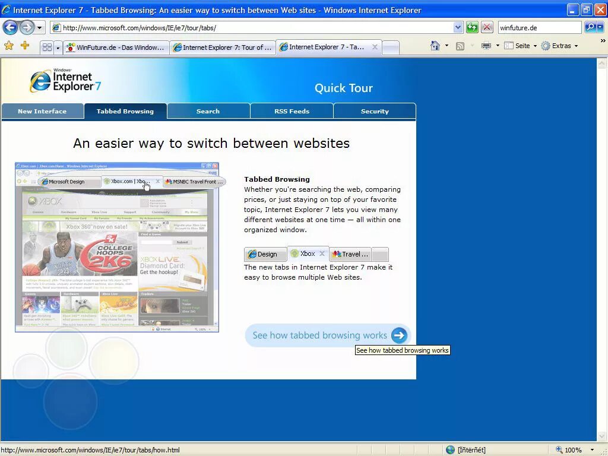Screen dimensions: 608x456
Task: Go forward with the Forward arrow button
Action: coord(27,27)
